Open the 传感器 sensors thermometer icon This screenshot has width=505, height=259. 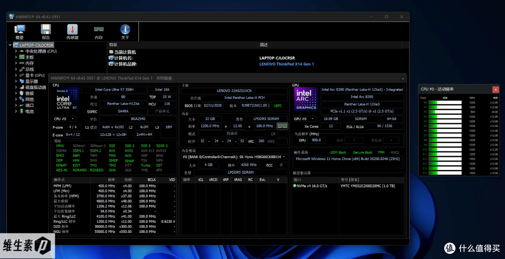point(72,32)
